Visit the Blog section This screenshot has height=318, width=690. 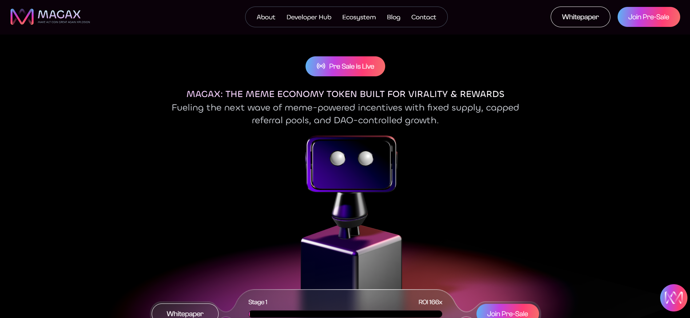394,17
